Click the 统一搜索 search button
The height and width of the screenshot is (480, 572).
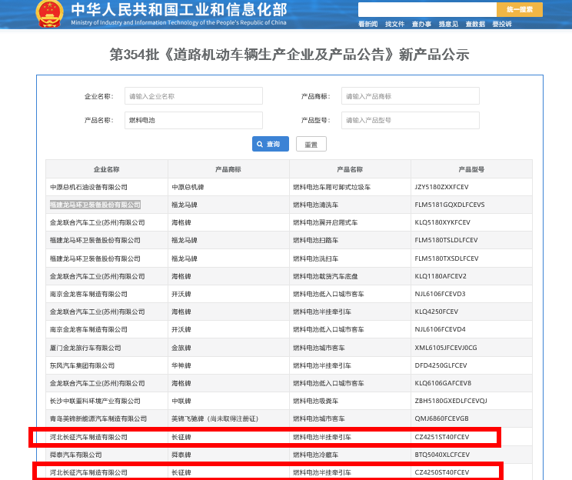click(x=520, y=9)
